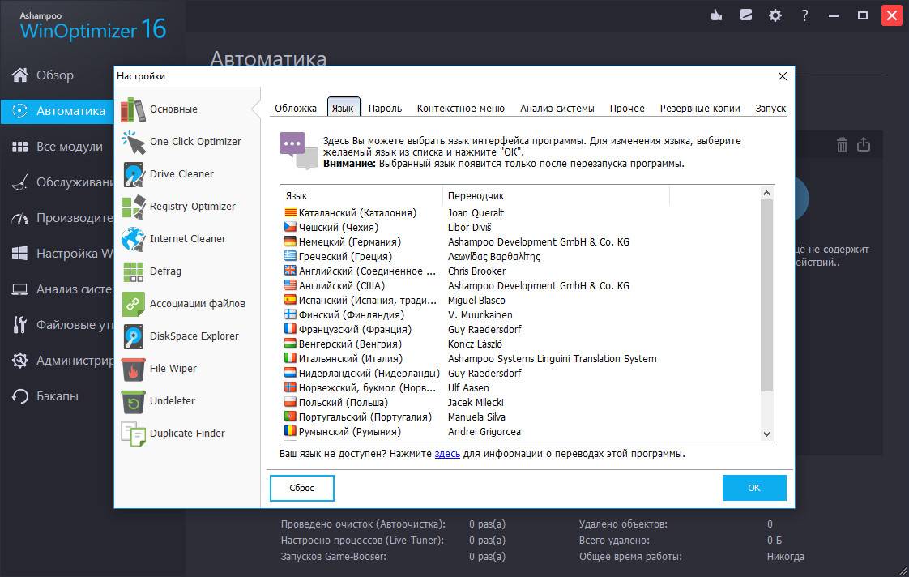Select Норвежский, букмол language row
Viewport: 909px width, 577px height.
[x=520, y=388]
